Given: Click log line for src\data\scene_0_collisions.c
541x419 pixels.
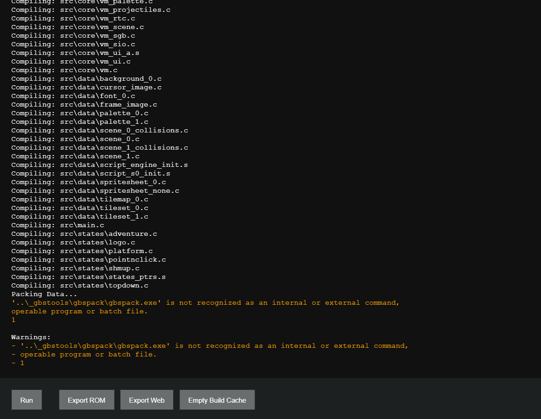Looking at the screenshot, I should coord(100,130).
